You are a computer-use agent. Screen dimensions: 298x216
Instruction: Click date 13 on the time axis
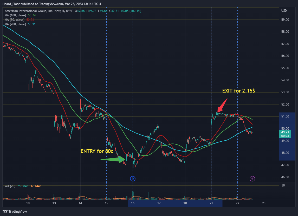[54, 203]
